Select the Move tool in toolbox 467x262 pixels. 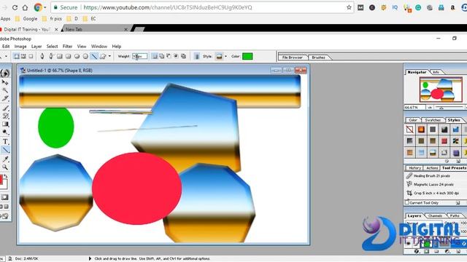pos(5,82)
